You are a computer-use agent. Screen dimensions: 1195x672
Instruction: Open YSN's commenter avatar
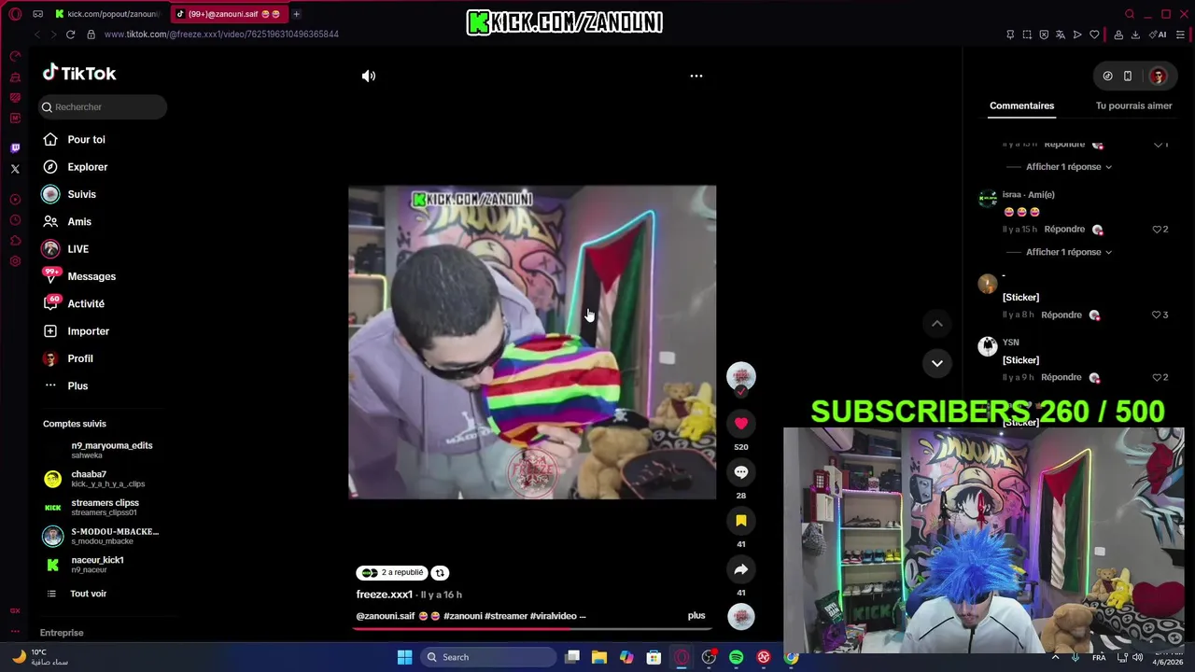tap(988, 346)
